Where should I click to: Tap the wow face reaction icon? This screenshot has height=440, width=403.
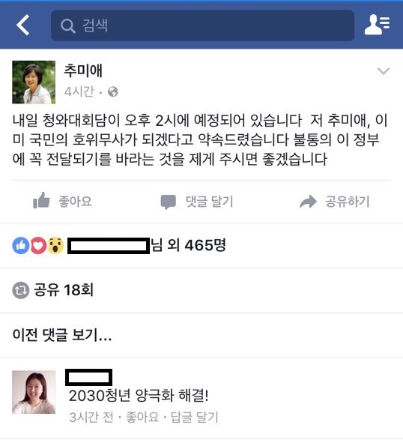pos(56,246)
